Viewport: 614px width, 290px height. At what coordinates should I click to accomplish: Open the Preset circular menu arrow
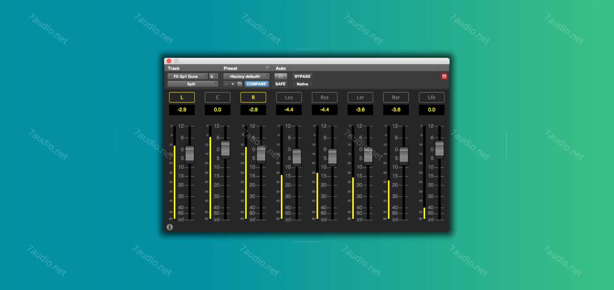click(x=267, y=68)
